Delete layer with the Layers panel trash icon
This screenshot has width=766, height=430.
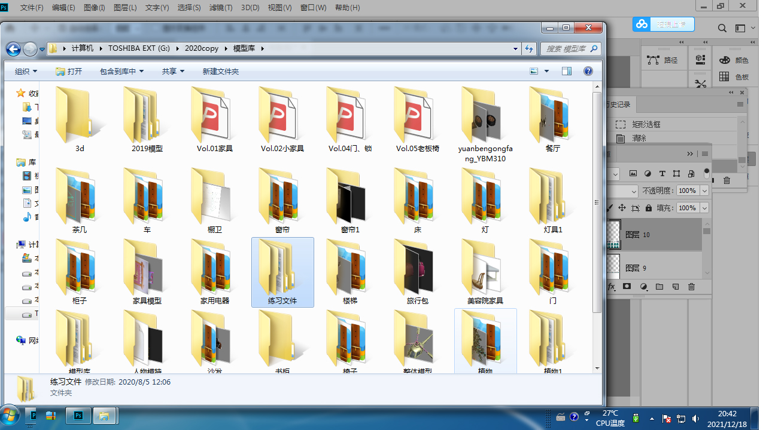pos(691,287)
